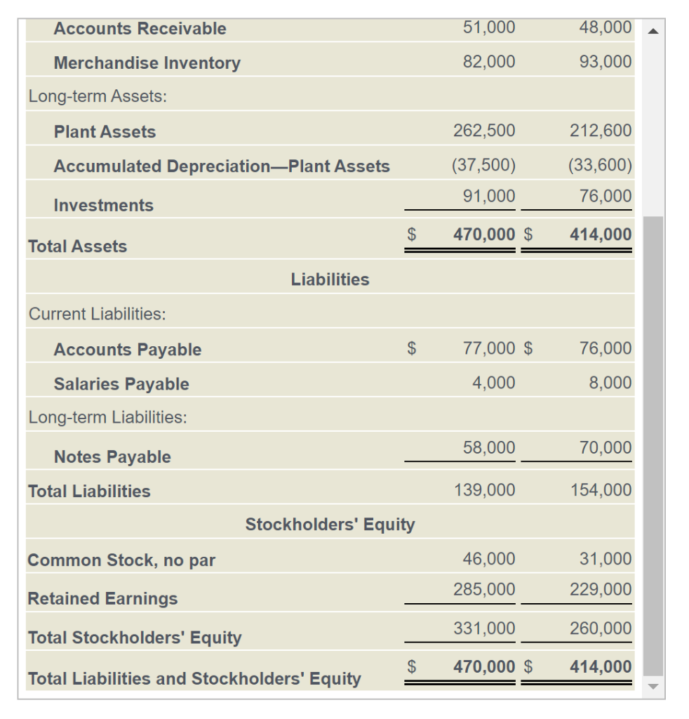This screenshot has width=689, height=719.
Task: Click the Liabilities section header
Action: (x=330, y=279)
